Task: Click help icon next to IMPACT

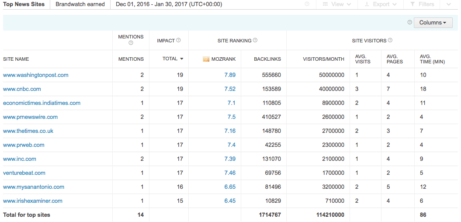Action: click(x=178, y=40)
